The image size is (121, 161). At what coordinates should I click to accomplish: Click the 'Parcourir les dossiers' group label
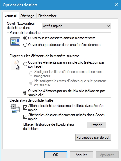[x=25, y=33]
